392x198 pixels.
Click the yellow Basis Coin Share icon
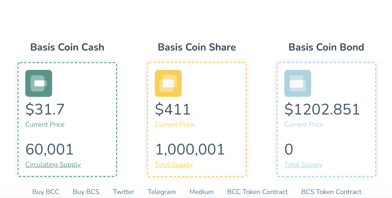[x=168, y=83]
